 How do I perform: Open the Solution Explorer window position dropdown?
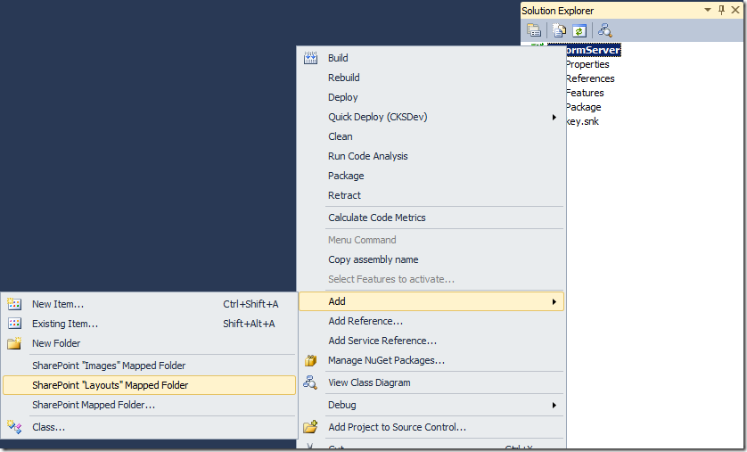coord(708,10)
